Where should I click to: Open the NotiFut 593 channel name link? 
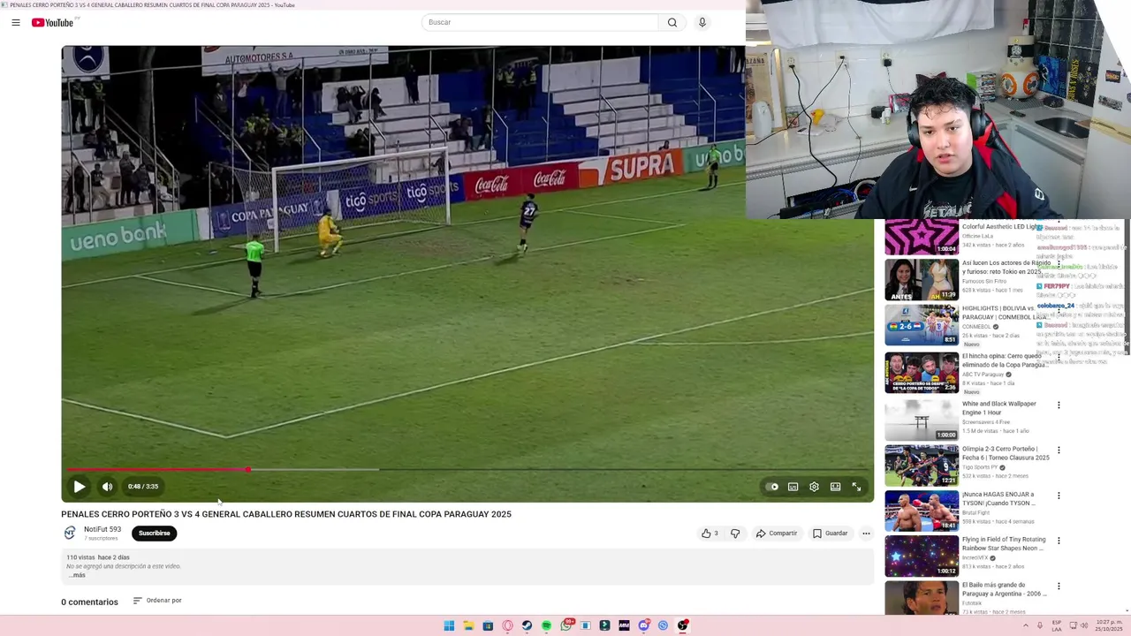[102, 529]
